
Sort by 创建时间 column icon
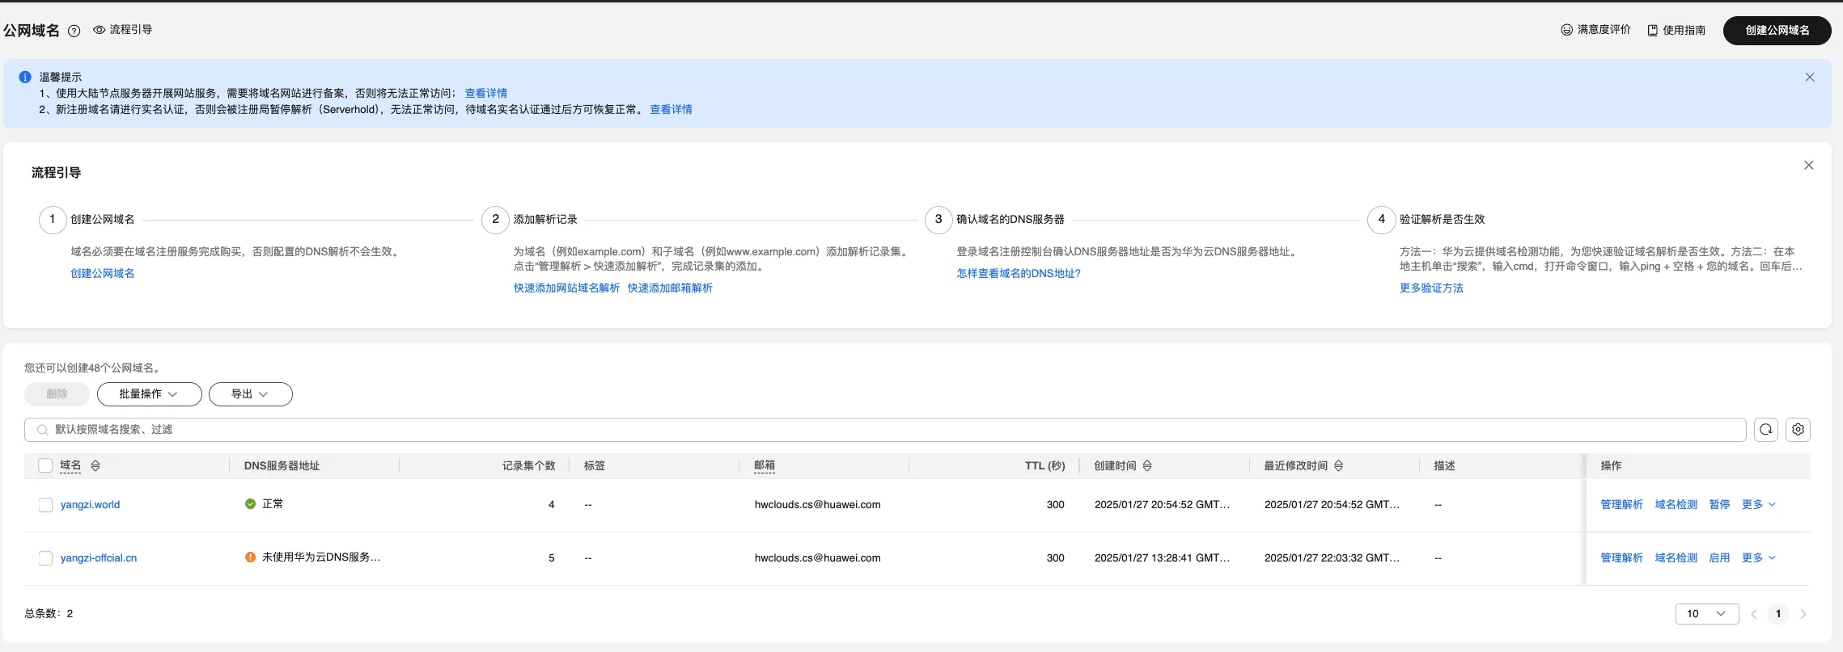coord(1147,466)
